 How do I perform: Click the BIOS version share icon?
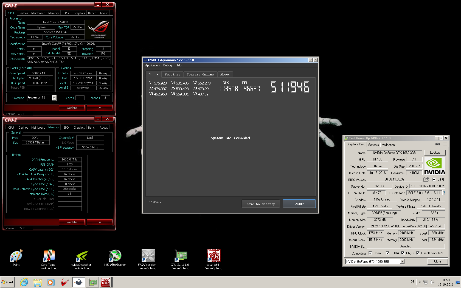pyautogui.click(x=426, y=179)
